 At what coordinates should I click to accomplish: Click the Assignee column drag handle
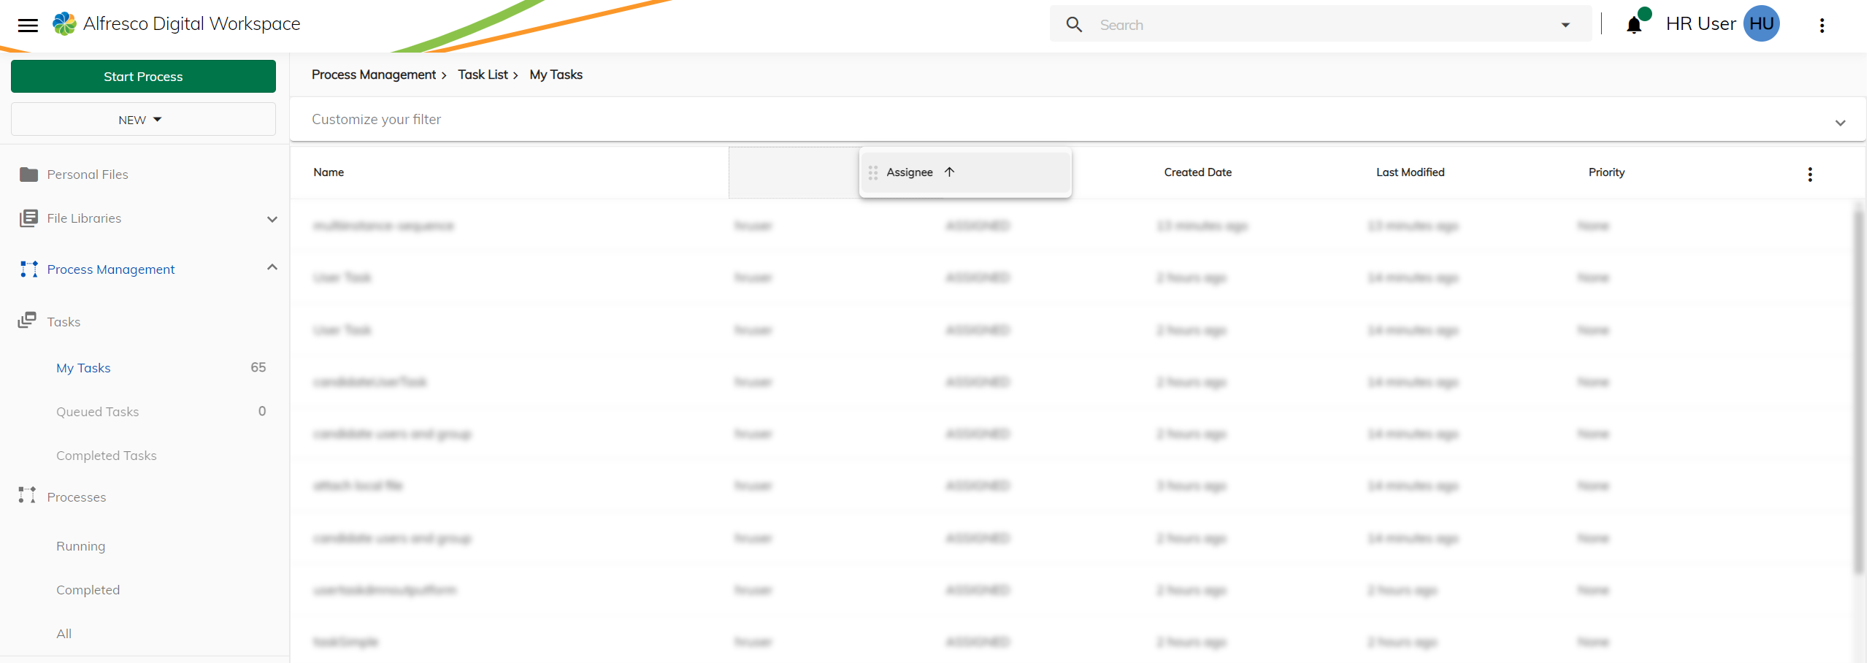(x=873, y=173)
